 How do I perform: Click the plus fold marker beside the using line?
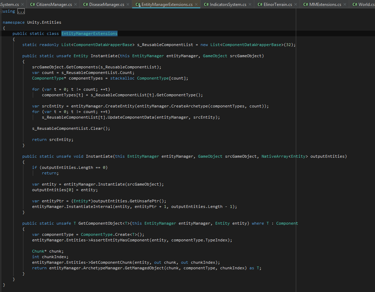click(x=1, y=11)
